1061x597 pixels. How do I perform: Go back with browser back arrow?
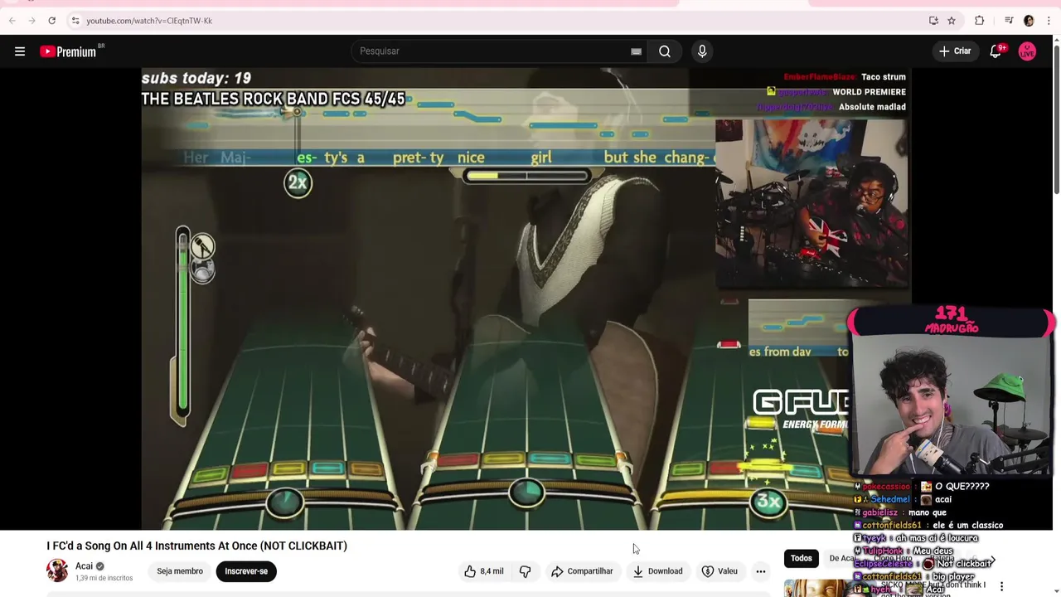click(12, 21)
